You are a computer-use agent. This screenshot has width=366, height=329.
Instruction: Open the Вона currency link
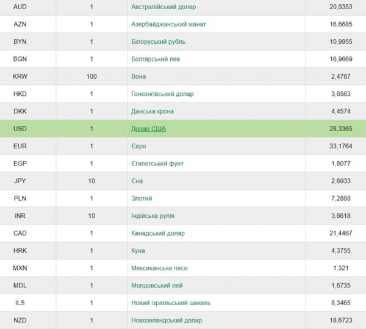pos(138,76)
